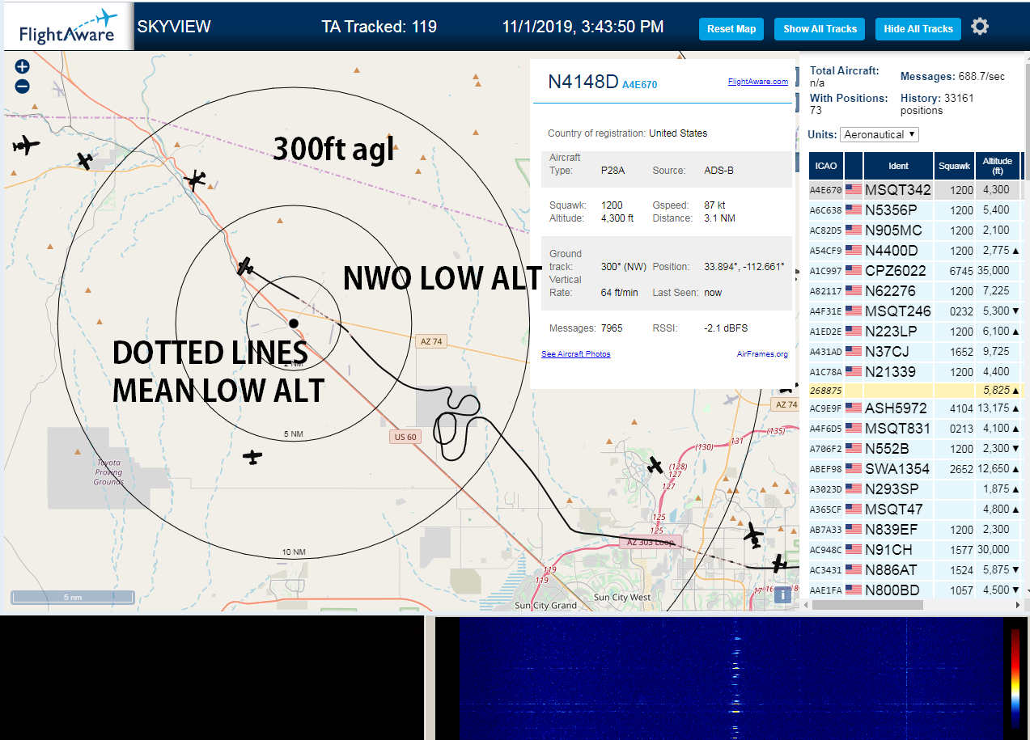Select airplane icon left of the 10 NM ring top
This screenshot has width=1030, height=740.
click(85, 161)
